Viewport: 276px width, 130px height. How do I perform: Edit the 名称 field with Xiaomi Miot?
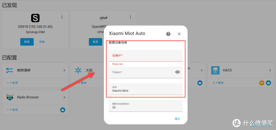[x=146, y=89]
